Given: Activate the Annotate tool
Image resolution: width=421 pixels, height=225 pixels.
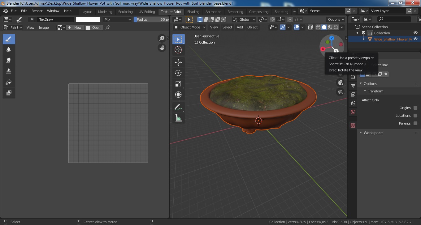Looking at the screenshot, I should (x=178, y=107).
